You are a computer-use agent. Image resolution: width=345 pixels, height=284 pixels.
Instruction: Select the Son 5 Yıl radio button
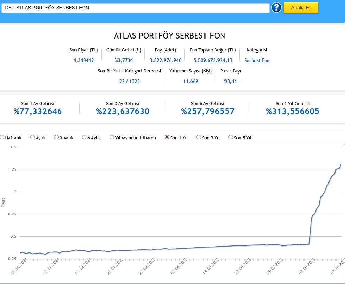231,138
